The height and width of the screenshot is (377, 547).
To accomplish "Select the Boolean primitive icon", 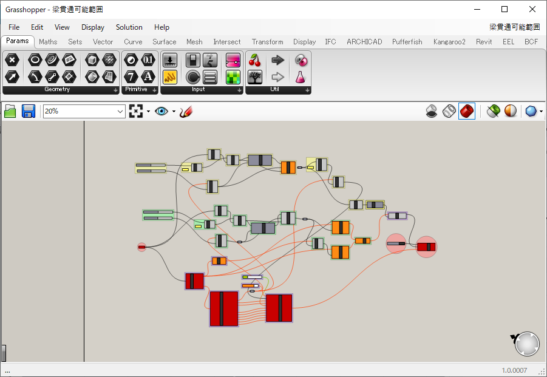I will pos(131,60).
